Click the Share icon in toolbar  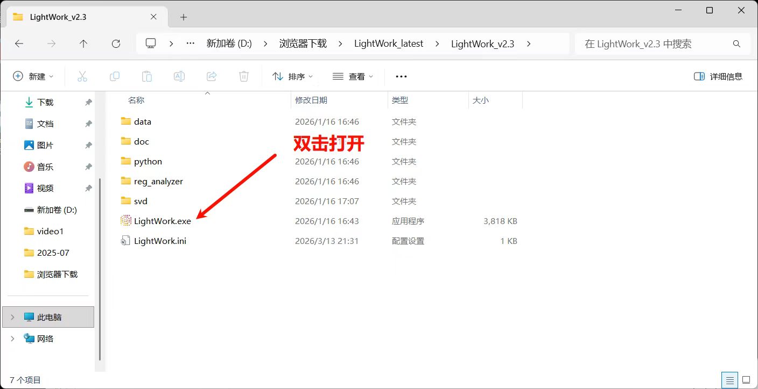[x=212, y=76]
